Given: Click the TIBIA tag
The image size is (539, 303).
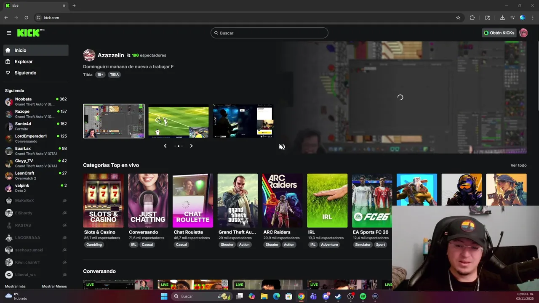Looking at the screenshot, I should [114, 74].
